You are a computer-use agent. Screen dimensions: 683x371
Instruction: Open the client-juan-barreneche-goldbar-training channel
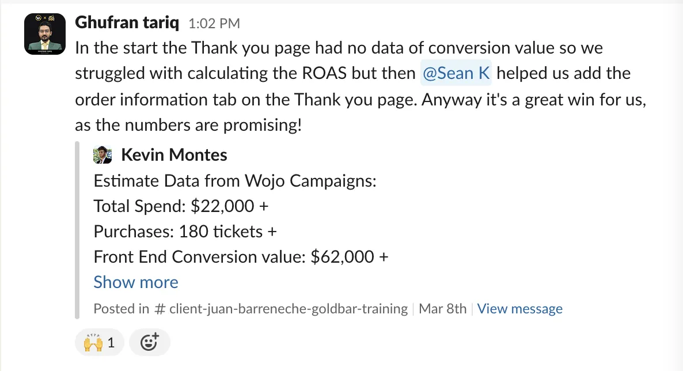289,309
